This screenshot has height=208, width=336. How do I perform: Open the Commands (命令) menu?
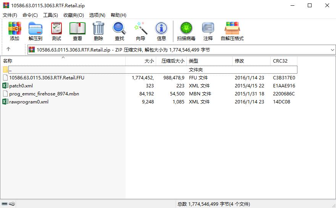[30, 15]
